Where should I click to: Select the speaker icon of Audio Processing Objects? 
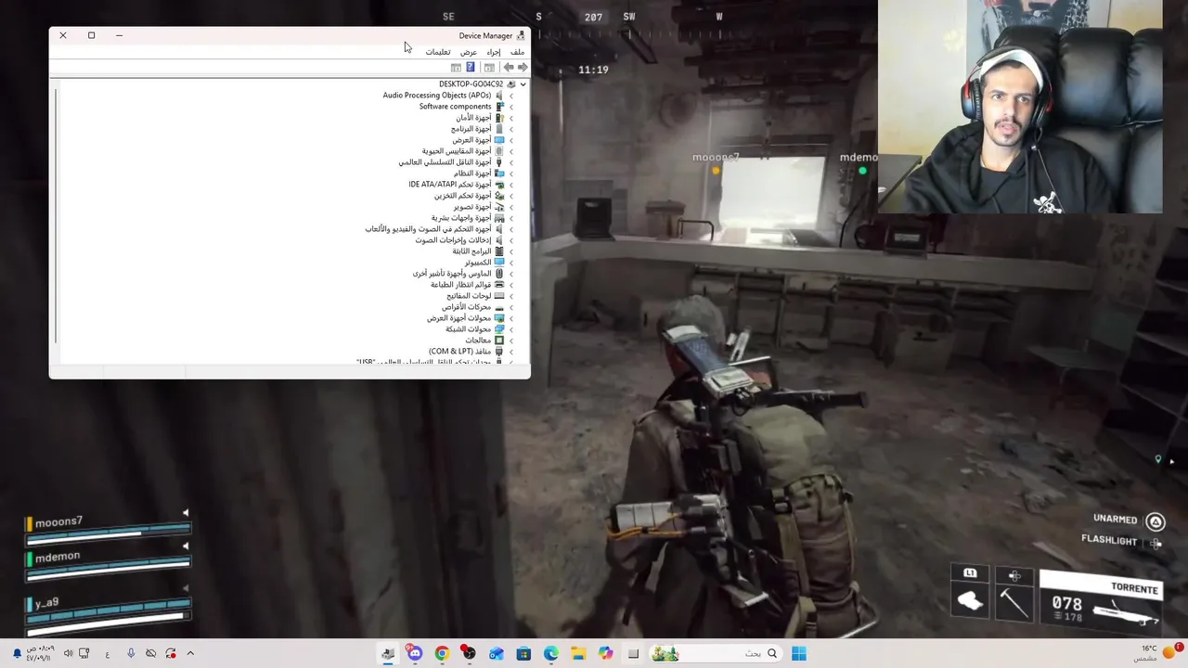(499, 96)
